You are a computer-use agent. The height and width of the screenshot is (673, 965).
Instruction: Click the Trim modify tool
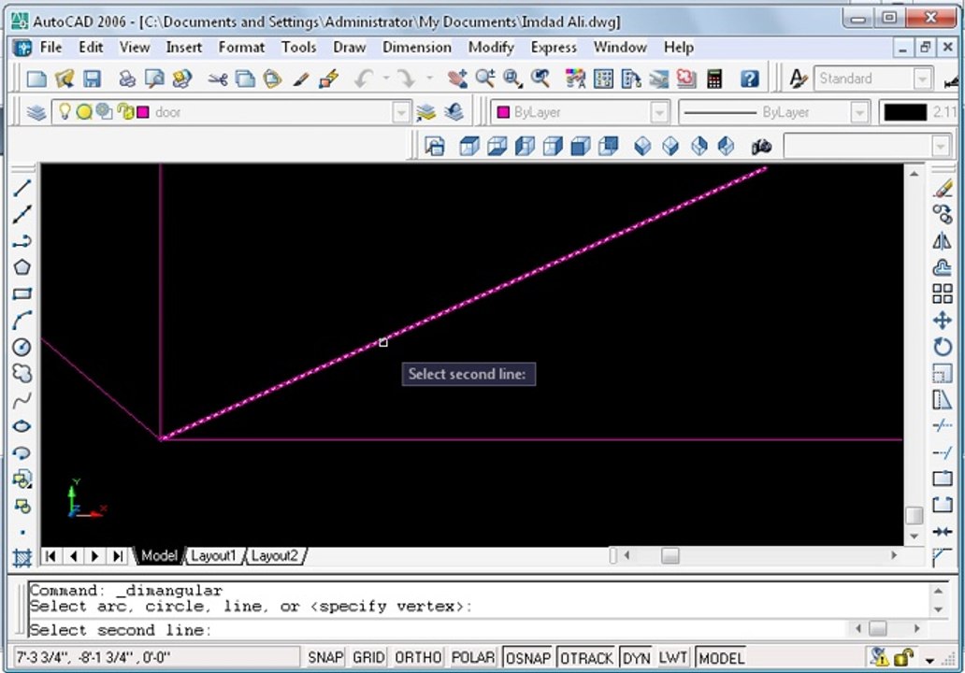point(943,425)
